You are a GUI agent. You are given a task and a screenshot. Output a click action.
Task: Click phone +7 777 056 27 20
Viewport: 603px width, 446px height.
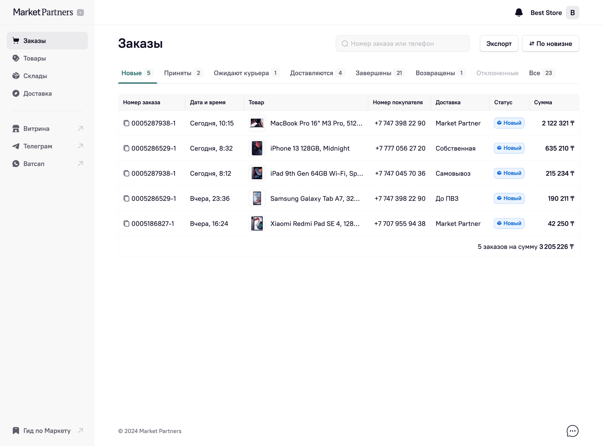tap(400, 148)
